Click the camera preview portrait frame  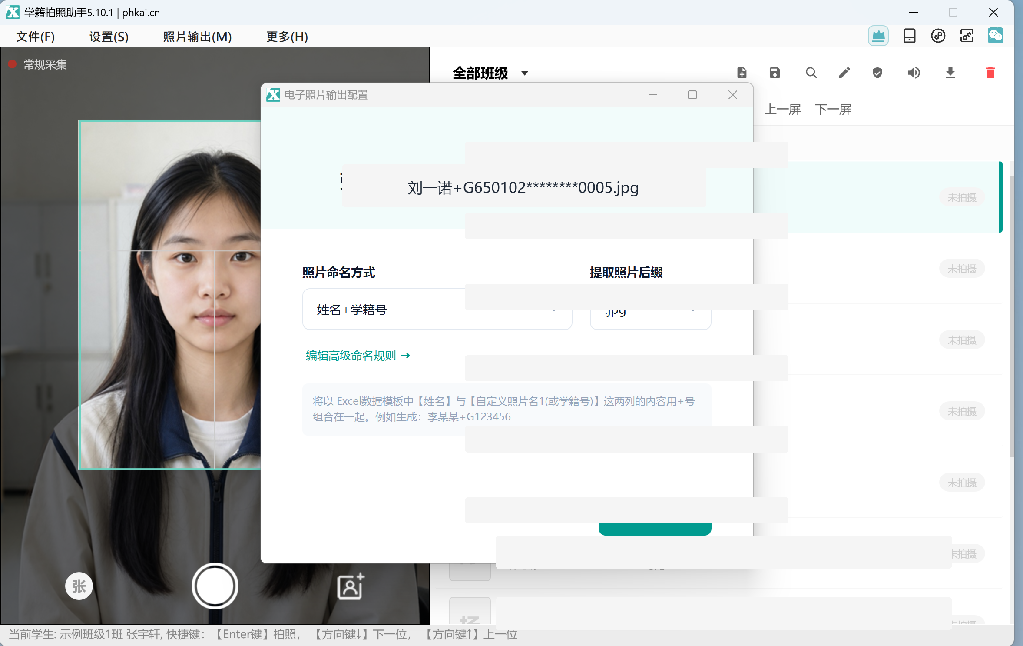169,294
